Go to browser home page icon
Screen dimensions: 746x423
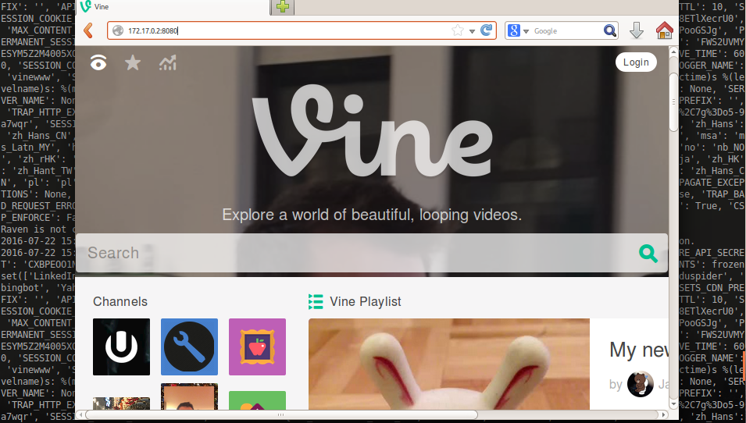tap(664, 30)
